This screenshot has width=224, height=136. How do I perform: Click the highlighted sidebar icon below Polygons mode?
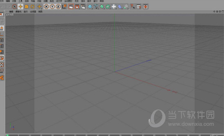click(x=2, y=58)
